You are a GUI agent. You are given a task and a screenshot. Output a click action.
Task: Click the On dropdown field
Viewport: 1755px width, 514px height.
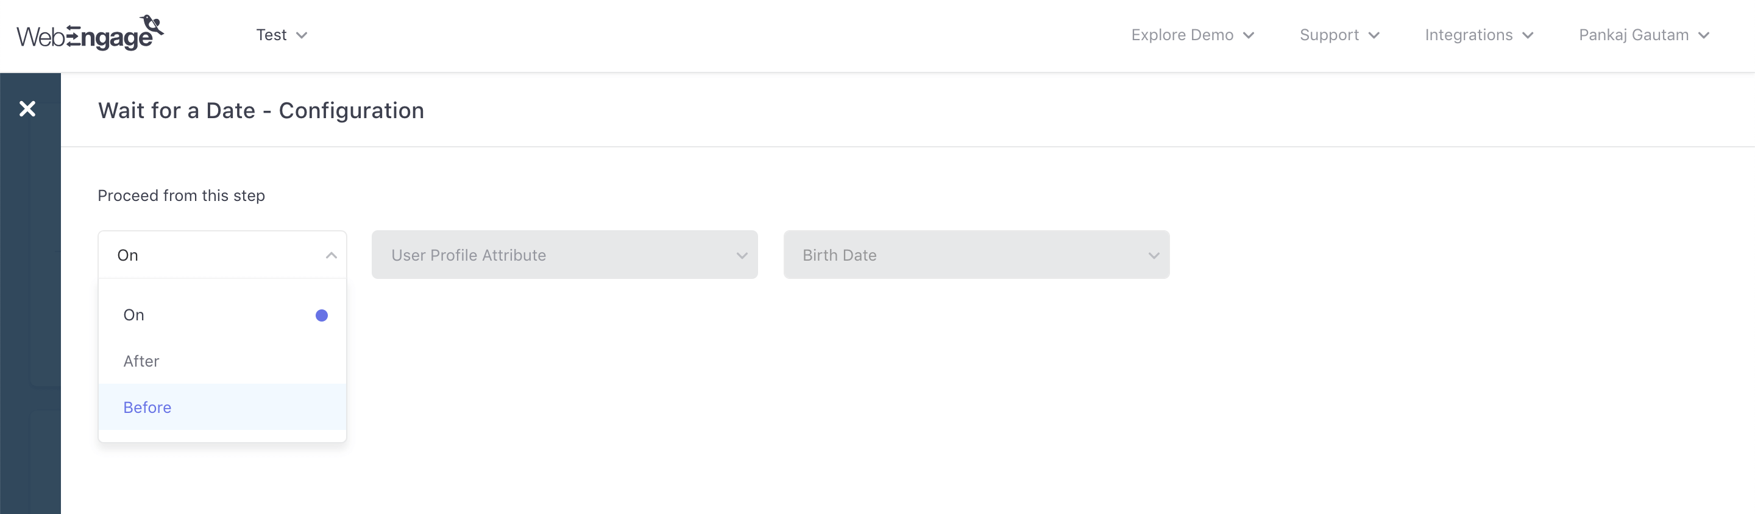[204, 255]
